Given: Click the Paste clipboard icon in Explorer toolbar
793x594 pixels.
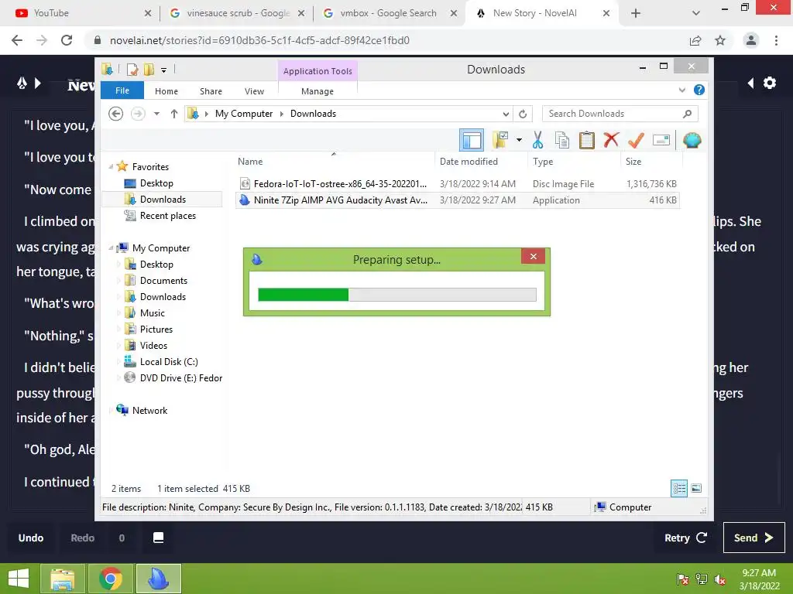Looking at the screenshot, I should pos(587,140).
